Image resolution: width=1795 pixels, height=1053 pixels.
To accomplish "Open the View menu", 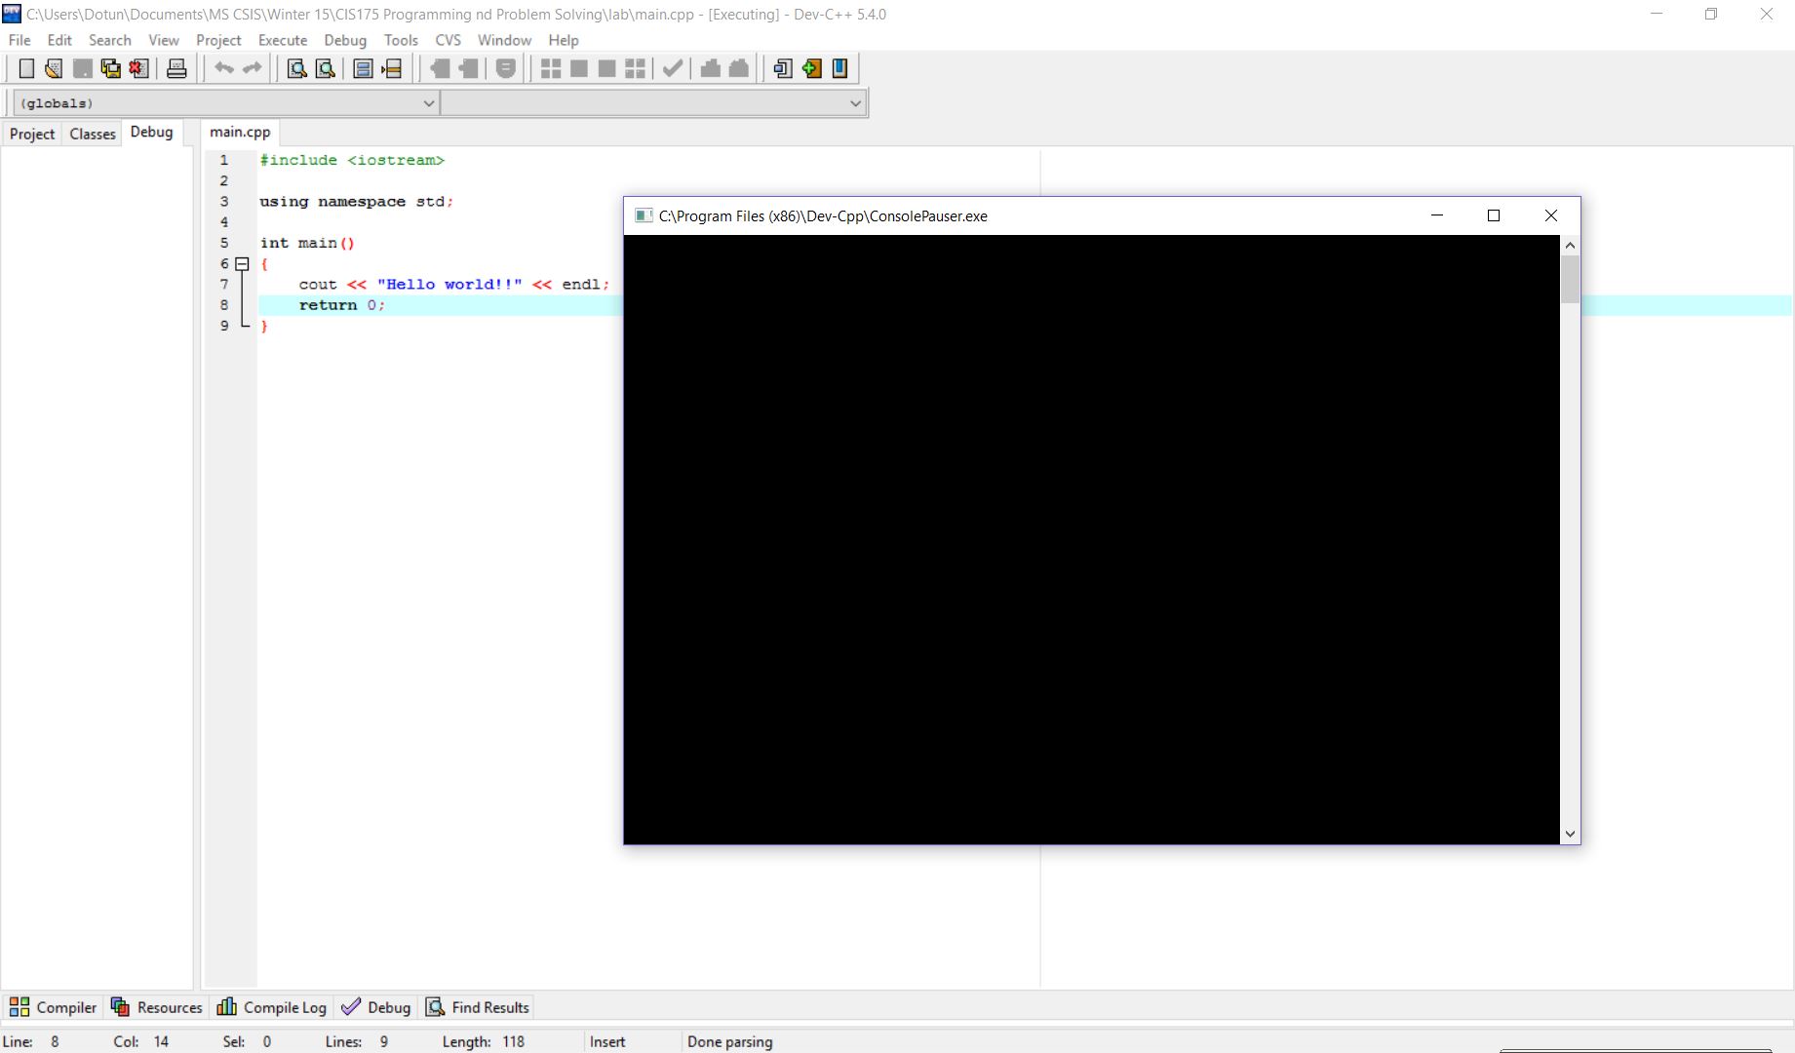I will [x=164, y=40].
